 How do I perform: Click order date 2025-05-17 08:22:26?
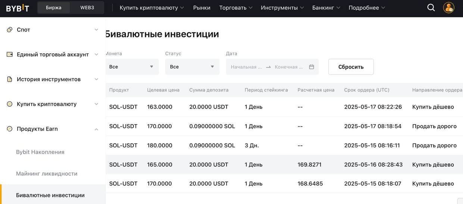[373, 107]
